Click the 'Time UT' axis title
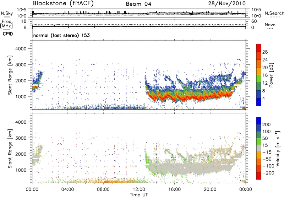This screenshot has width=284, height=197. pyautogui.click(x=139, y=195)
